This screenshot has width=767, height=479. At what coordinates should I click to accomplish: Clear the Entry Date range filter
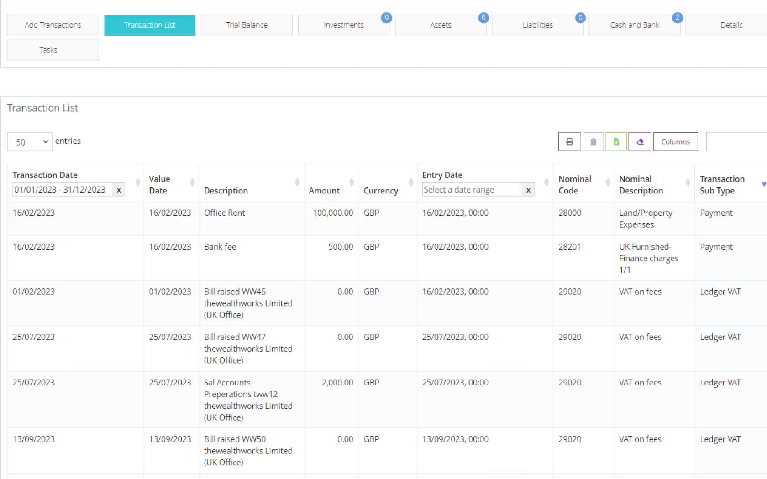[x=528, y=190]
